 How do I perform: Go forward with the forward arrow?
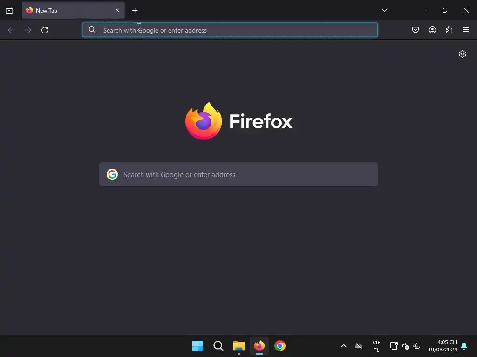click(x=28, y=30)
